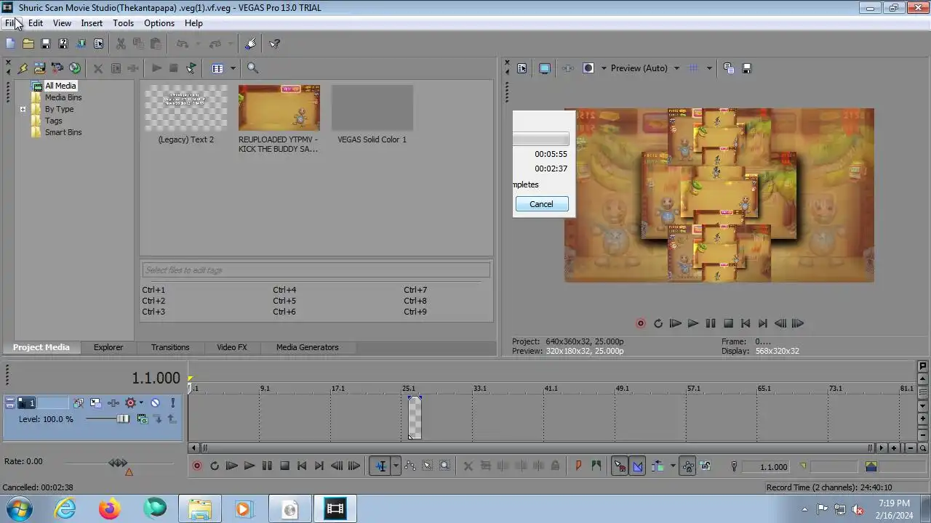This screenshot has width=931, height=523.
Task: Switch to the Media Generators tab
Action: (x=307, y=347)
